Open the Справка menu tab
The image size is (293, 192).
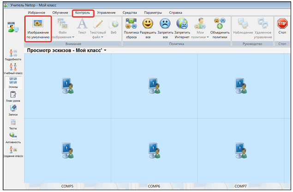175,13
